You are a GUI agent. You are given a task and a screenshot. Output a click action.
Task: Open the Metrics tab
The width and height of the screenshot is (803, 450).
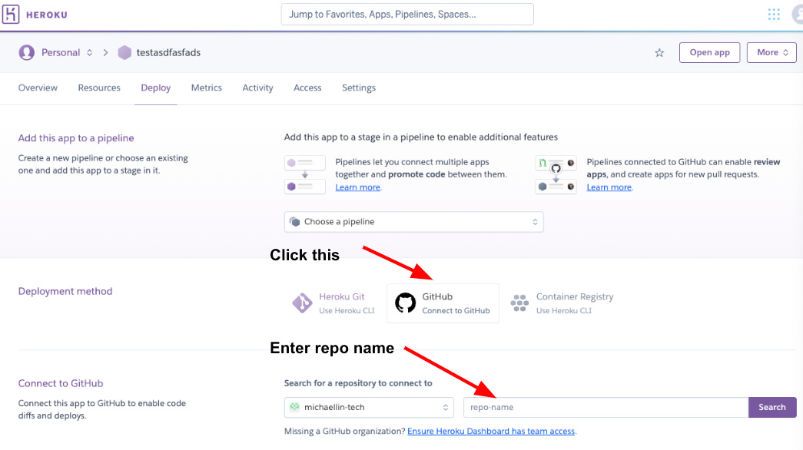point(206,88)
